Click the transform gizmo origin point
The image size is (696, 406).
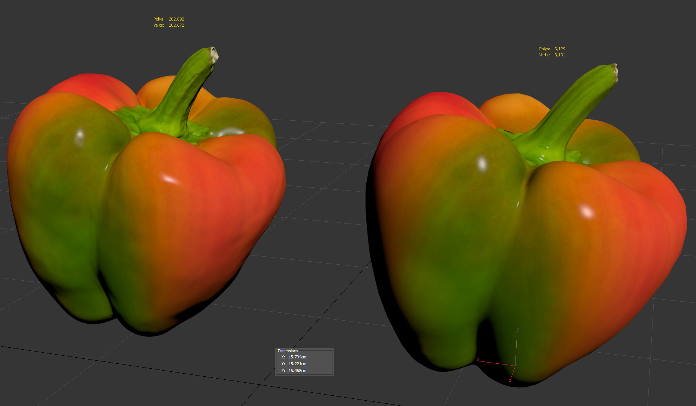(515, 366)
